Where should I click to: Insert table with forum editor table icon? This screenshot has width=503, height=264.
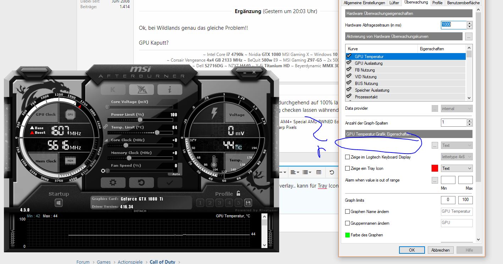click(x=319, y=172)
